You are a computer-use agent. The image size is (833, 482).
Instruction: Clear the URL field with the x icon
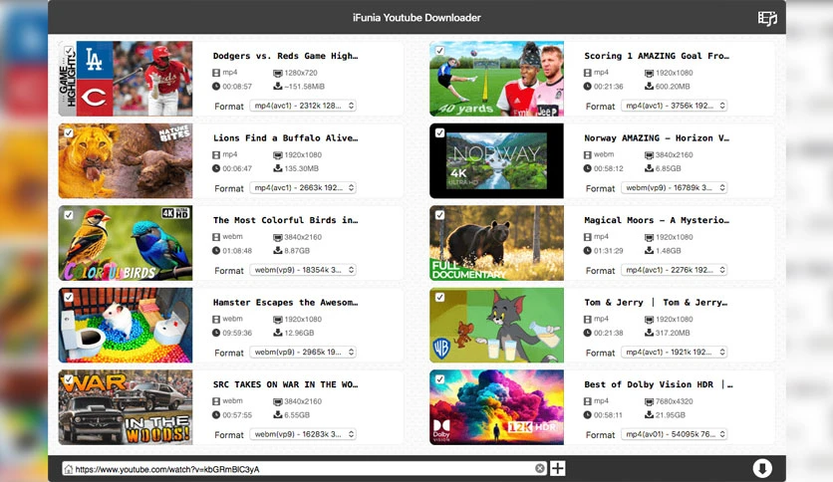coord(540,468)
